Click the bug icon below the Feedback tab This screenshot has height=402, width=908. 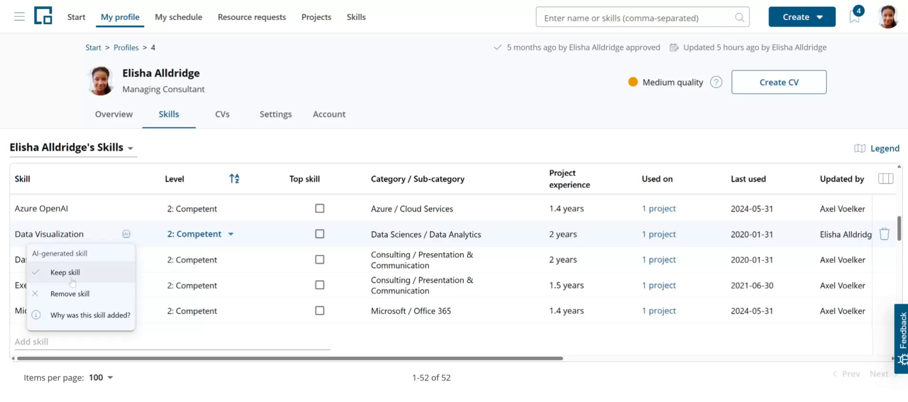pyautogui.click(x=902, y=359)
